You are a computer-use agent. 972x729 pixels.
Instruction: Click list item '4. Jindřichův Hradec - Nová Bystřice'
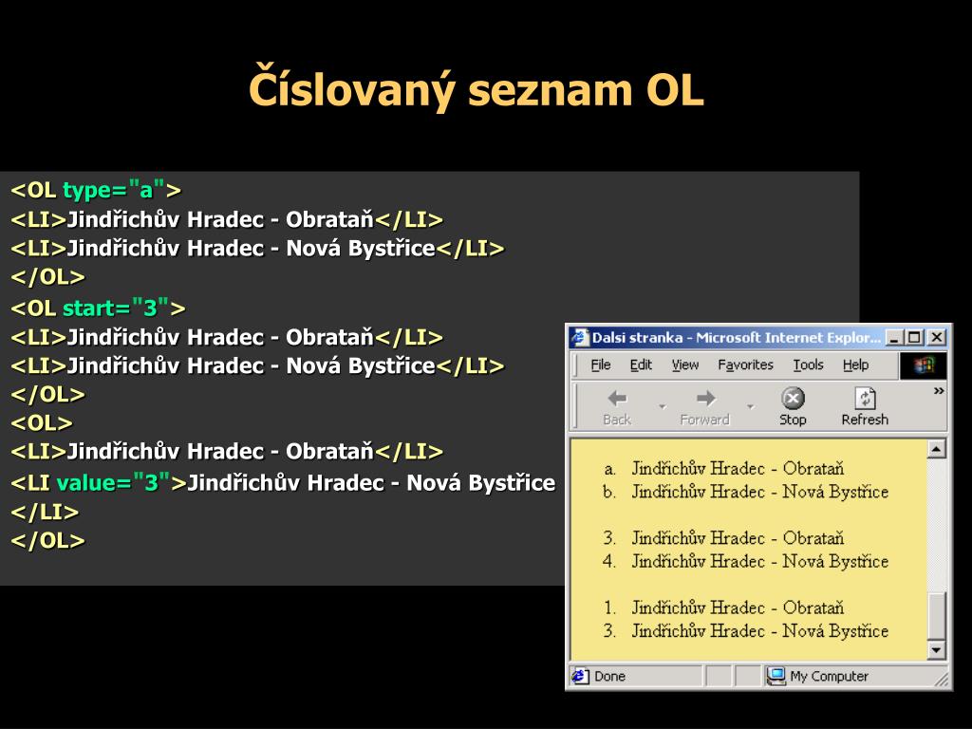tap(746, 561)
